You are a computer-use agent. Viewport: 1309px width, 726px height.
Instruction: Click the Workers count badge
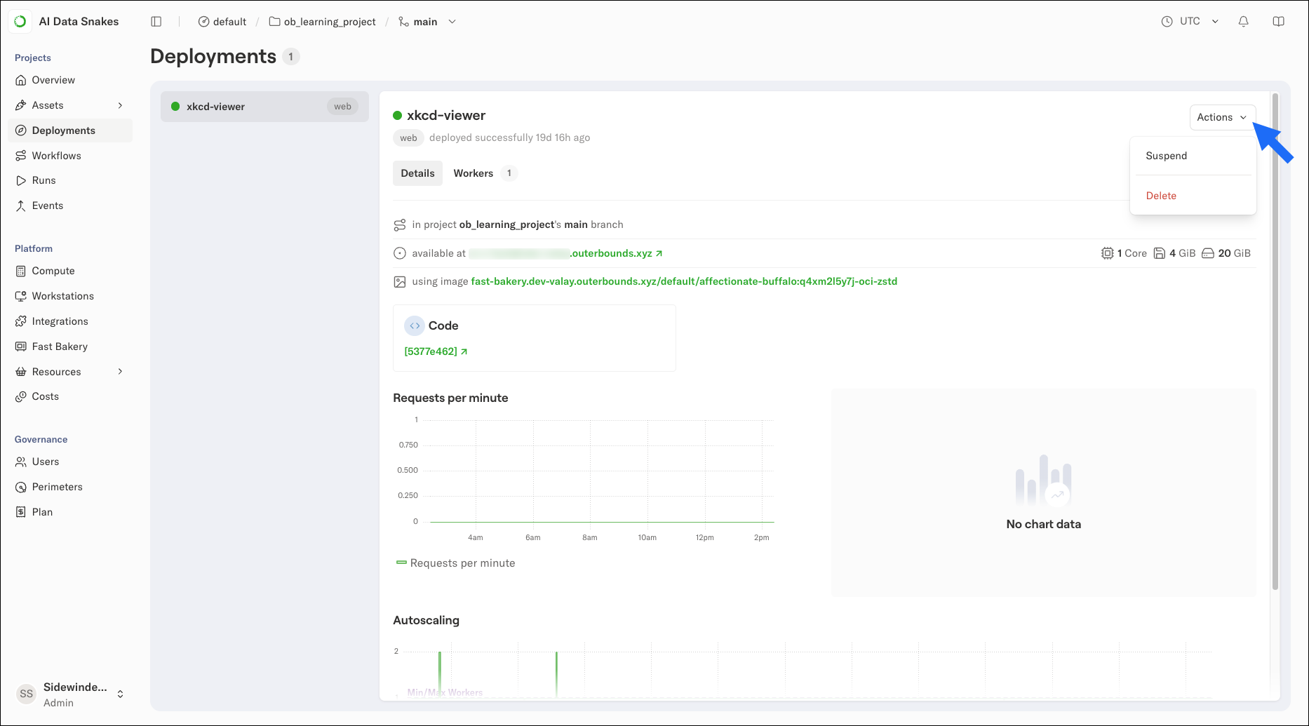pos(509,173)
